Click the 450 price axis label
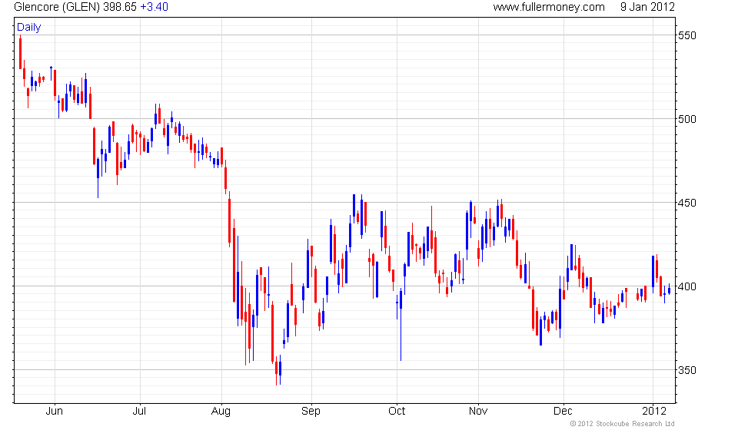Screen dimensions: 738x430 click(x=686, y=203)
